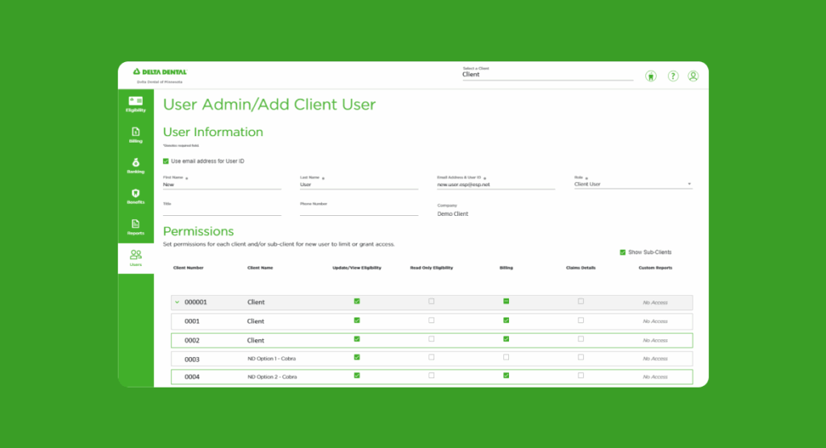The width and height of the screenshot is (826, 448).
Task: Enable Billing for sub-client 0003
Action: (x=507, y=357)
